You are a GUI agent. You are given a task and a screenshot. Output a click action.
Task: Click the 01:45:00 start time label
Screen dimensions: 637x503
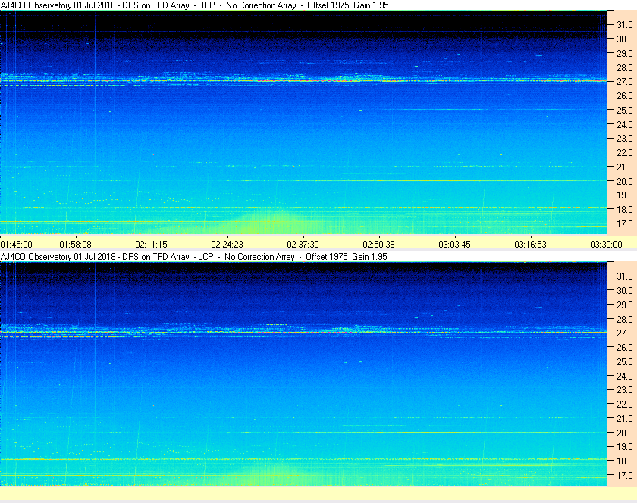[16, 245]
